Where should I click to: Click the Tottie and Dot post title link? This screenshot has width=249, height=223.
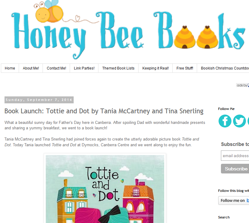(104, 111)
